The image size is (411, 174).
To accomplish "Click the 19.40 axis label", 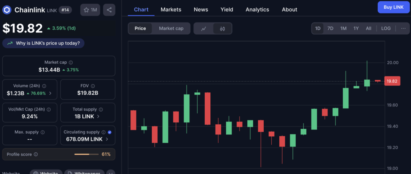I will [393, 126].
